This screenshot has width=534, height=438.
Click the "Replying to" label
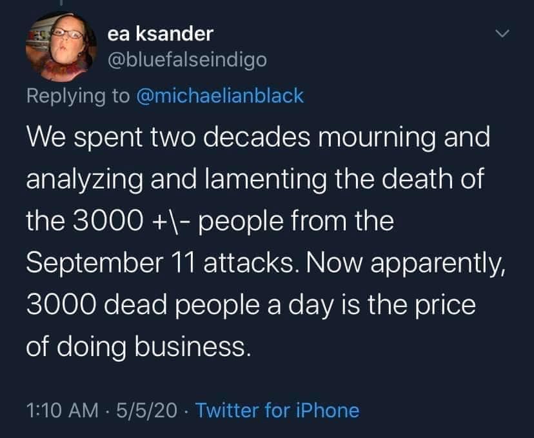(x=78, y=95)
